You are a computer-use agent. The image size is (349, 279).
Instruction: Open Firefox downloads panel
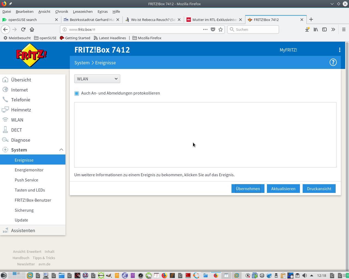(x=307, y=29)
